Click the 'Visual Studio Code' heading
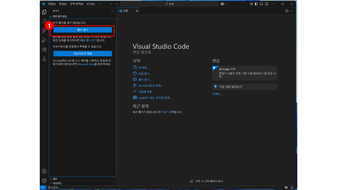Viewport: 337px width, 190px height. (x=161, y=46)
